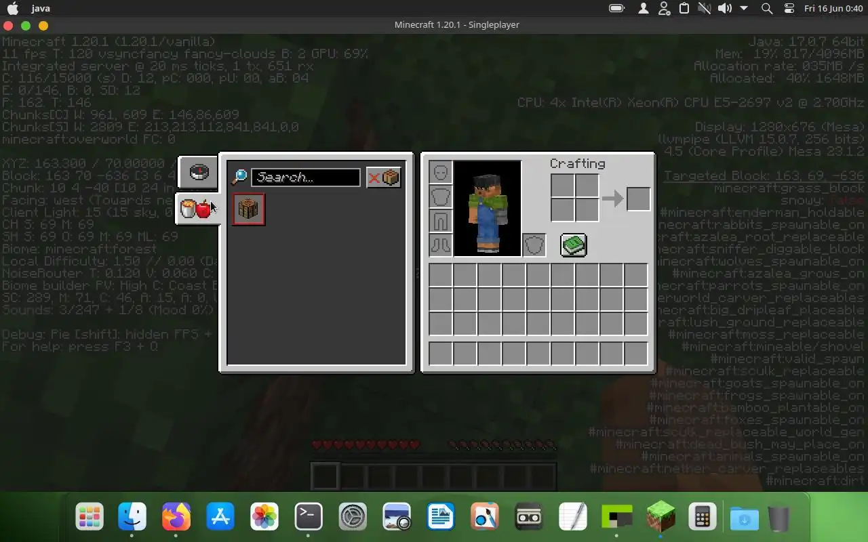Open the java application menu
The height and width of the screenshot is (542, 868).
coord(40,8)
